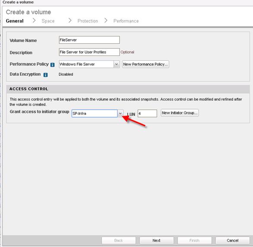Click the disabled Back button
Image resolution: width=253 pixels, height=247 pixels.
tap(119, 240)
